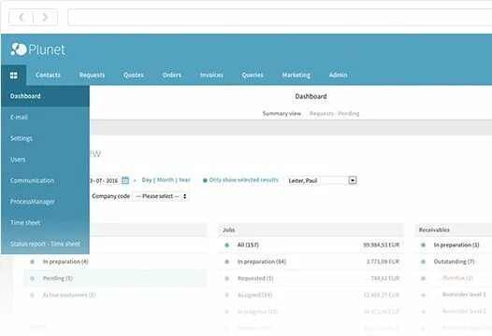The height and width of the screenshot is (336, 492).
Task: Select the Day view link
Action: 147,180
